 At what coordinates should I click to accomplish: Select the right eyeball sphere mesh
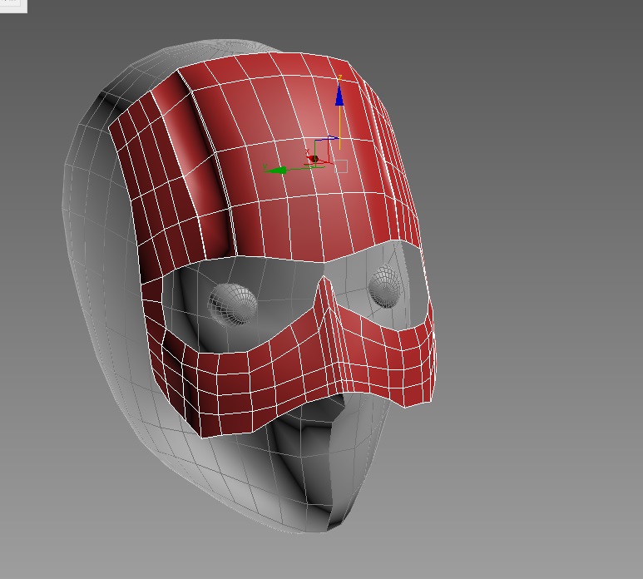384,286
